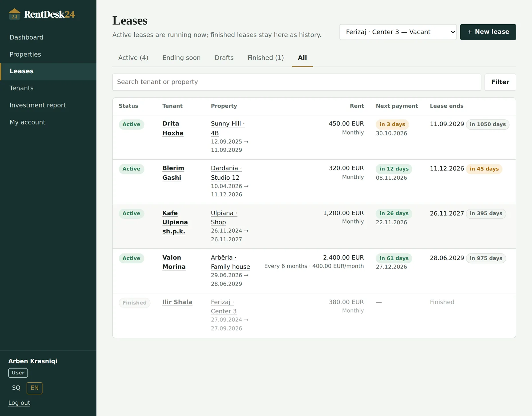Click the Lease ends column header
This screenshot has width=532, height=416.
[x=447, y=106]
